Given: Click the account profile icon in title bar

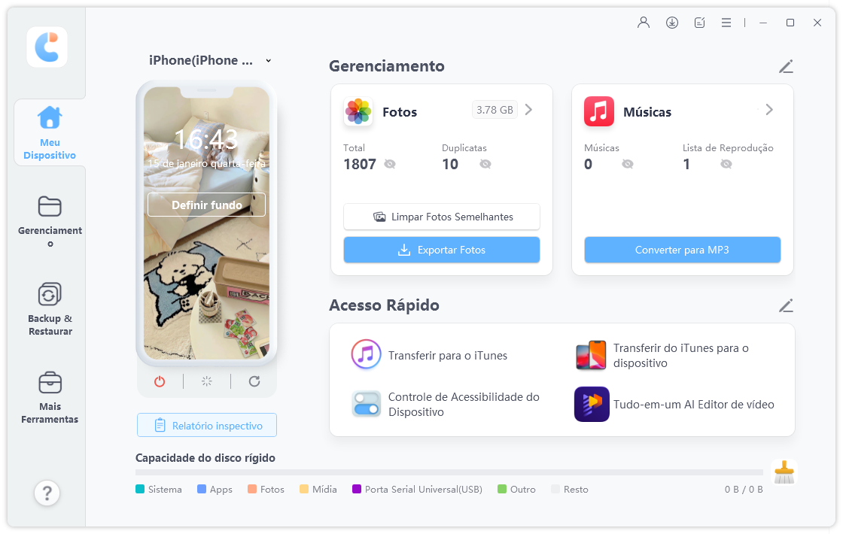Looking at the screenshot, I should pos(643,23).
